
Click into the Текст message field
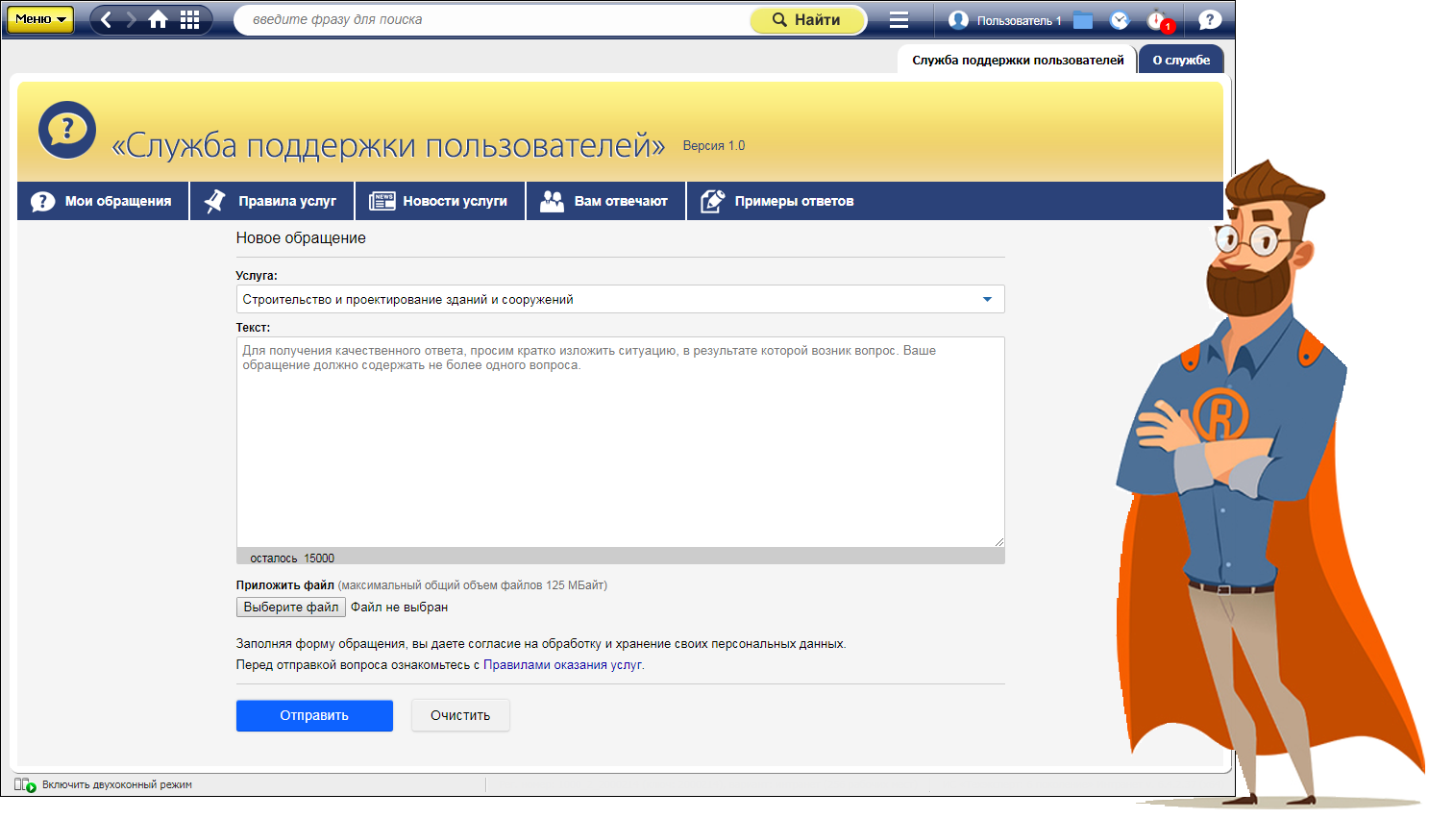(x=620, y=442)
